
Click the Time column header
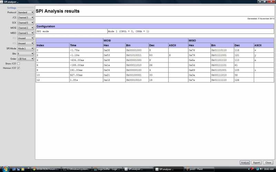(86, 45)
